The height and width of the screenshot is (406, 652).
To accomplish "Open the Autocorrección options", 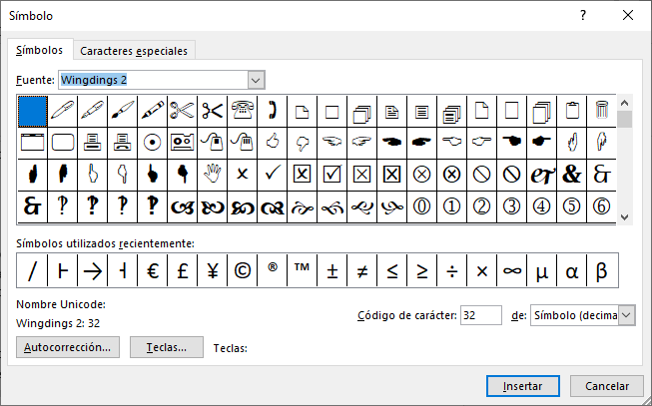I will click(x=69, y=347).
